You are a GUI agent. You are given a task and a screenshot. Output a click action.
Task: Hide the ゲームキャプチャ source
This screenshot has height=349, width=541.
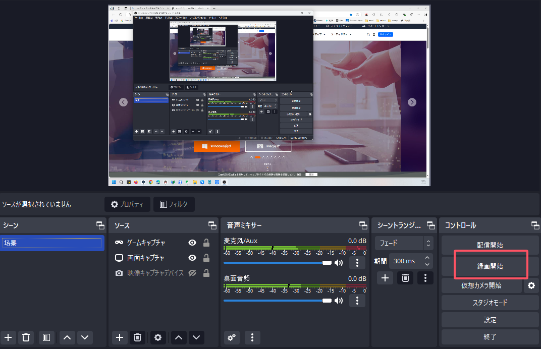coord(192,243)
